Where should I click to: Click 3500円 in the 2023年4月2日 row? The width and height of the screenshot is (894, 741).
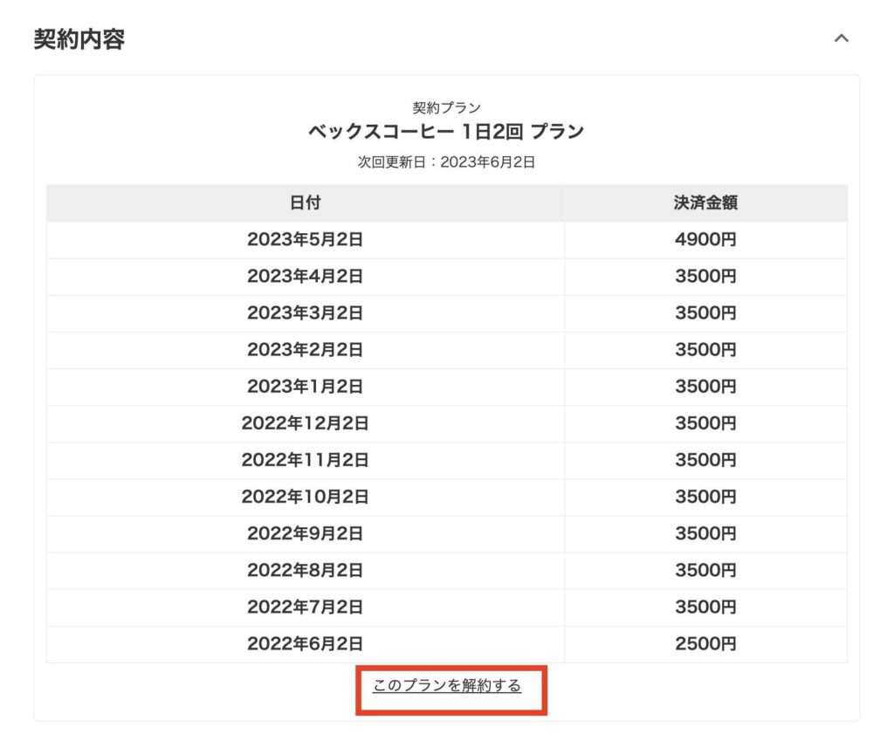(705, 277)
